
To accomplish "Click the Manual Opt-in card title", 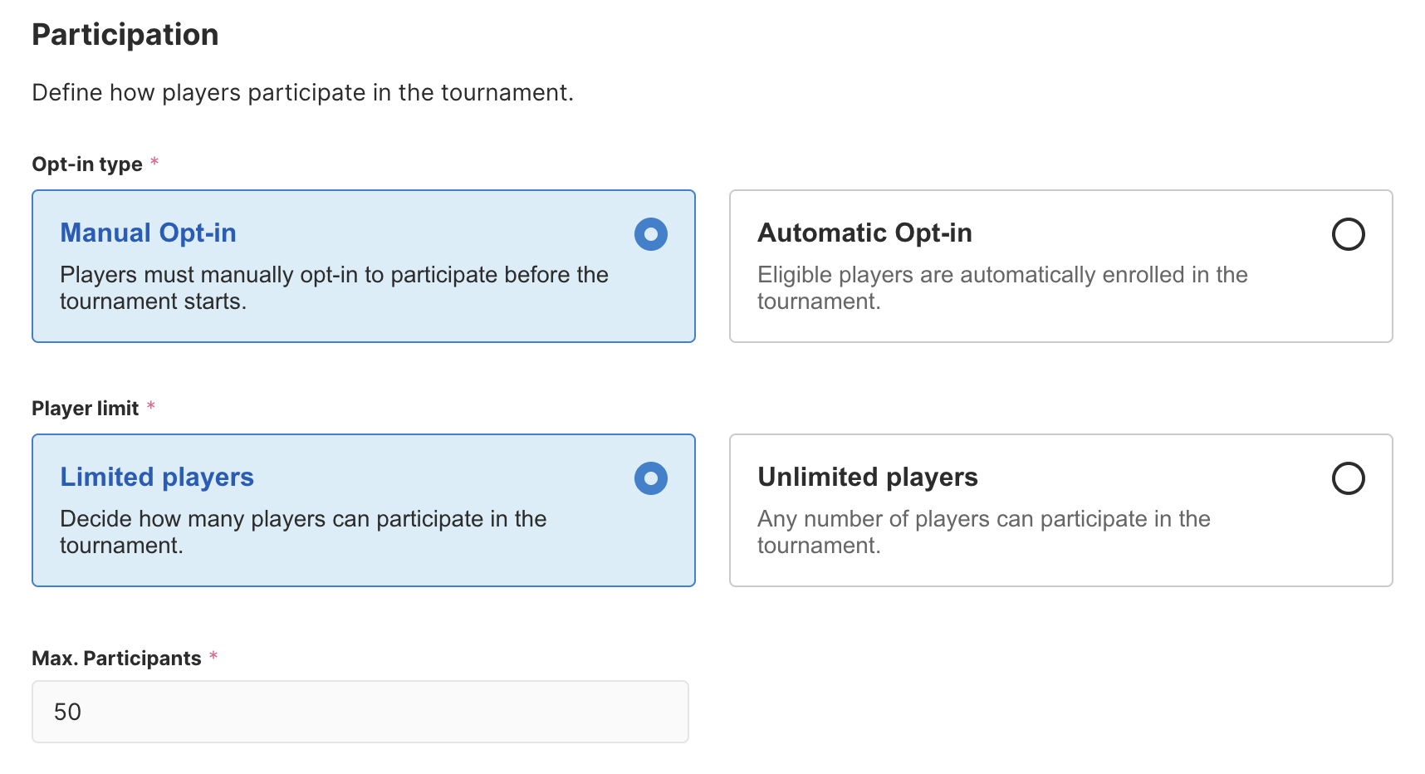I will 148,233.
